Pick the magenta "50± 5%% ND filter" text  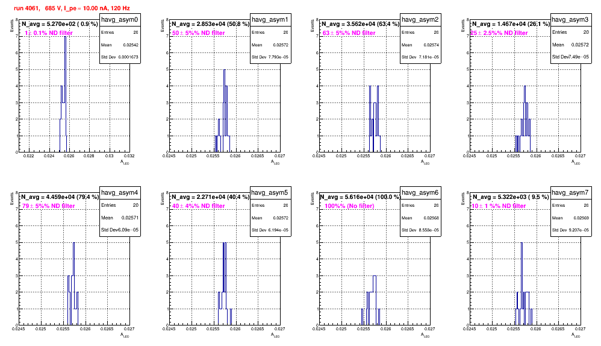click(199, 33)
